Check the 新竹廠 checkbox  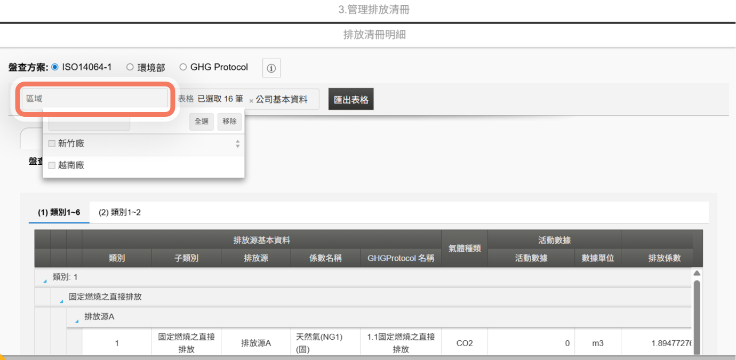[x=52, y=143]
